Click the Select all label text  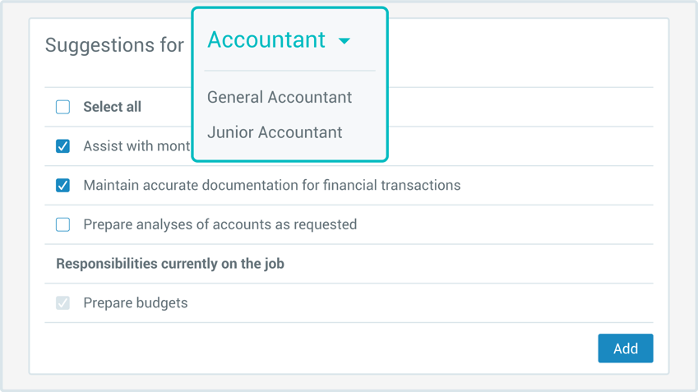coord(112,107)
